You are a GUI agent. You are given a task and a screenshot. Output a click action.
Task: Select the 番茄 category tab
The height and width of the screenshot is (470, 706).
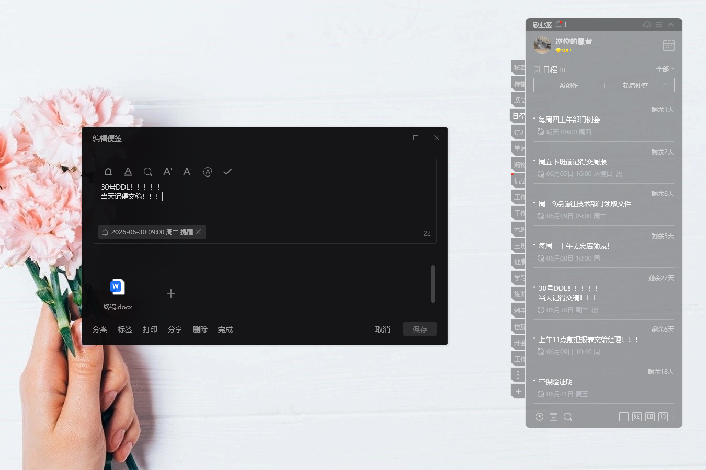[519, 326]
